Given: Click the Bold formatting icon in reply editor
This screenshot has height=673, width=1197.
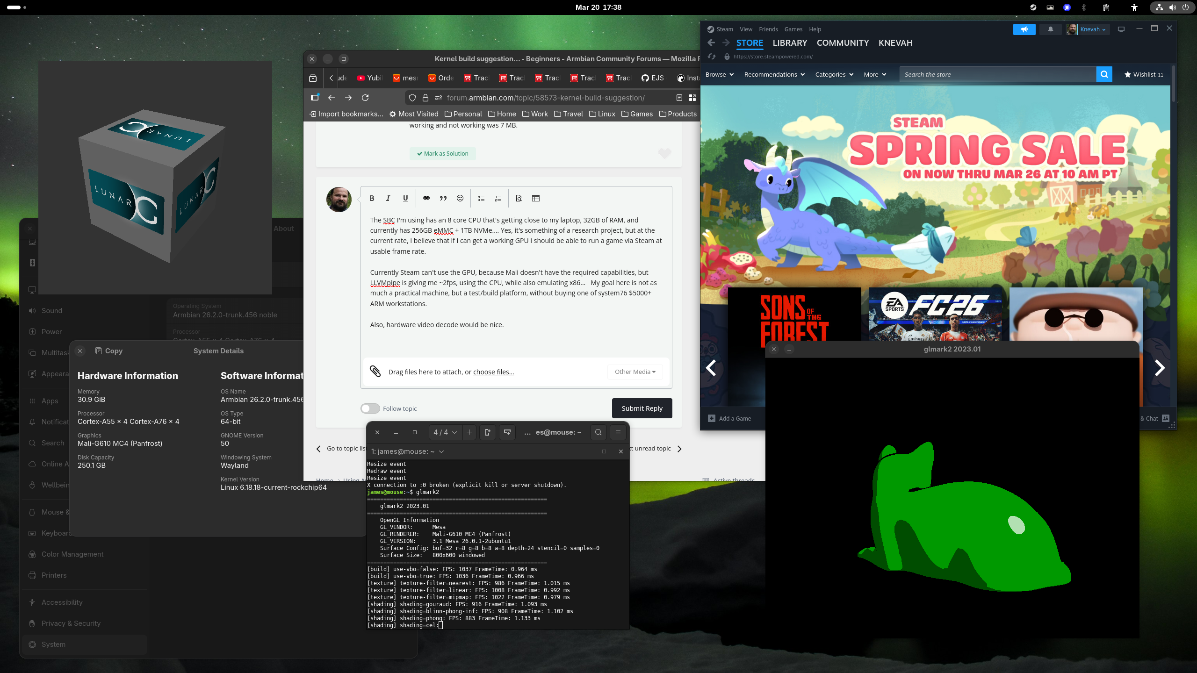Looking at the screenshot, I should tap(372, 198).
